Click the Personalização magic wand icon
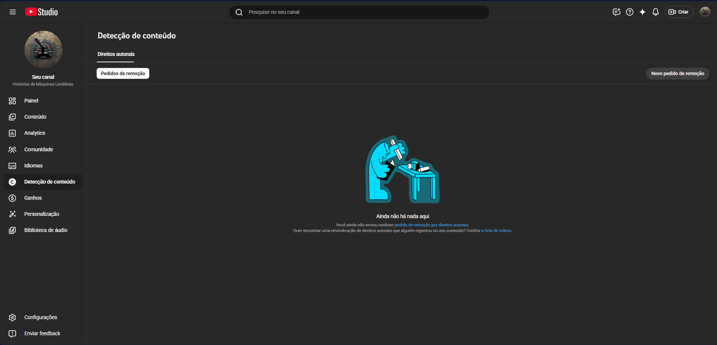The image size is (717, 345). (13, 214)
